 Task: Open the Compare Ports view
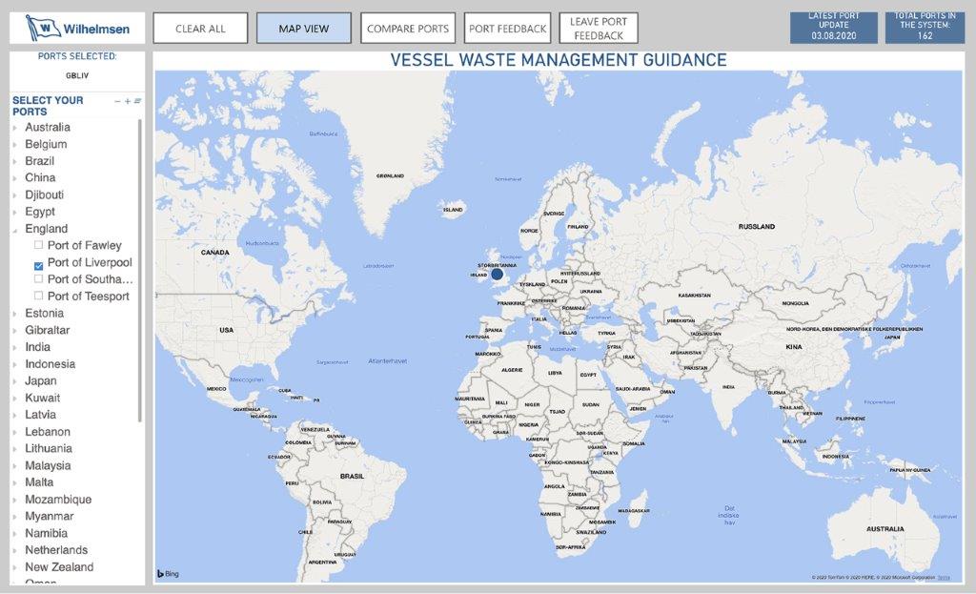[407, 29]
